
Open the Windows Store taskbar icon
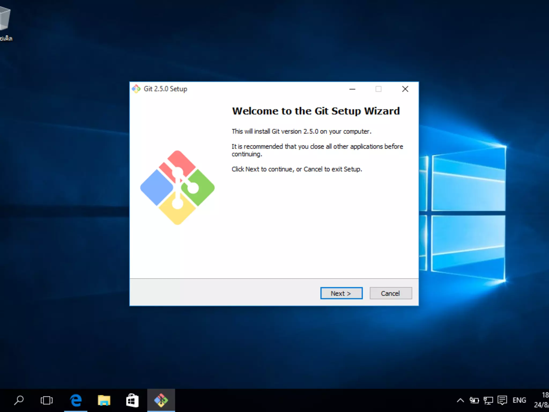coord(132,400)
